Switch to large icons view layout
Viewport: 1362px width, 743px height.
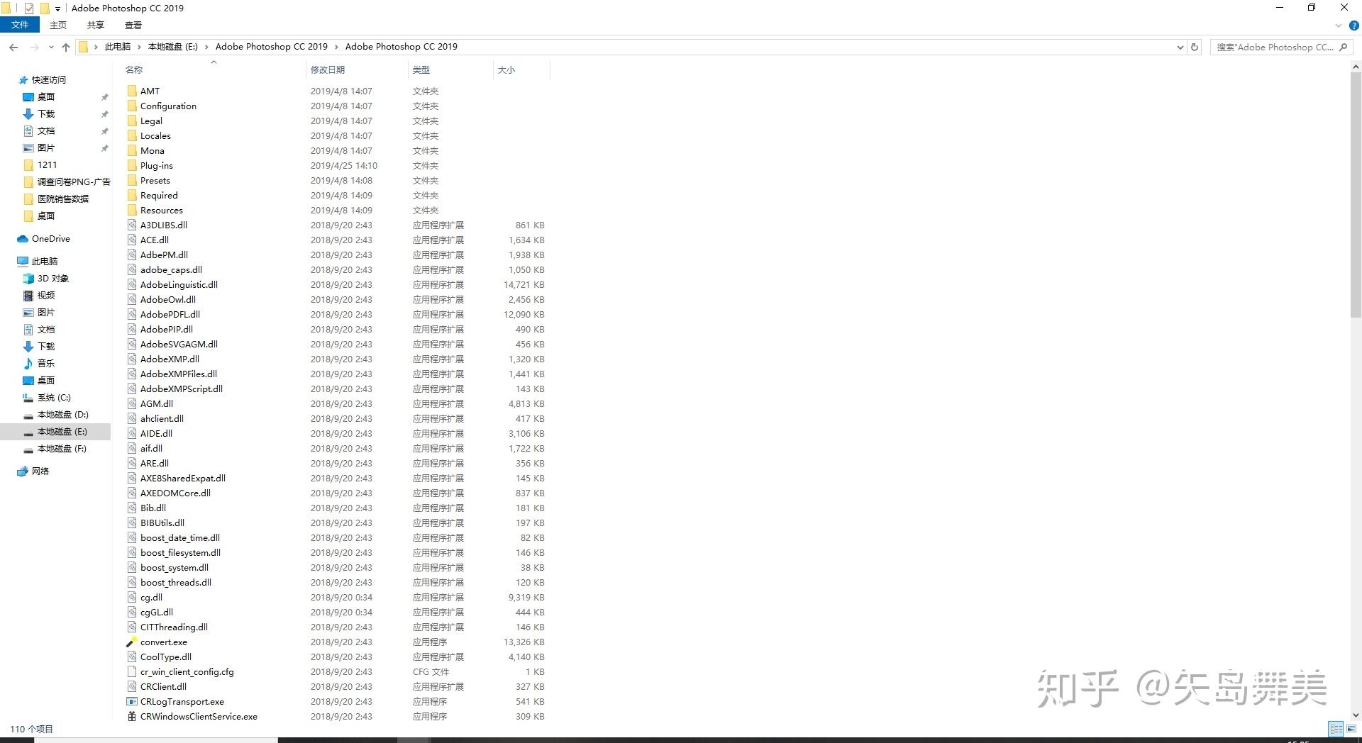[1351, 729]
